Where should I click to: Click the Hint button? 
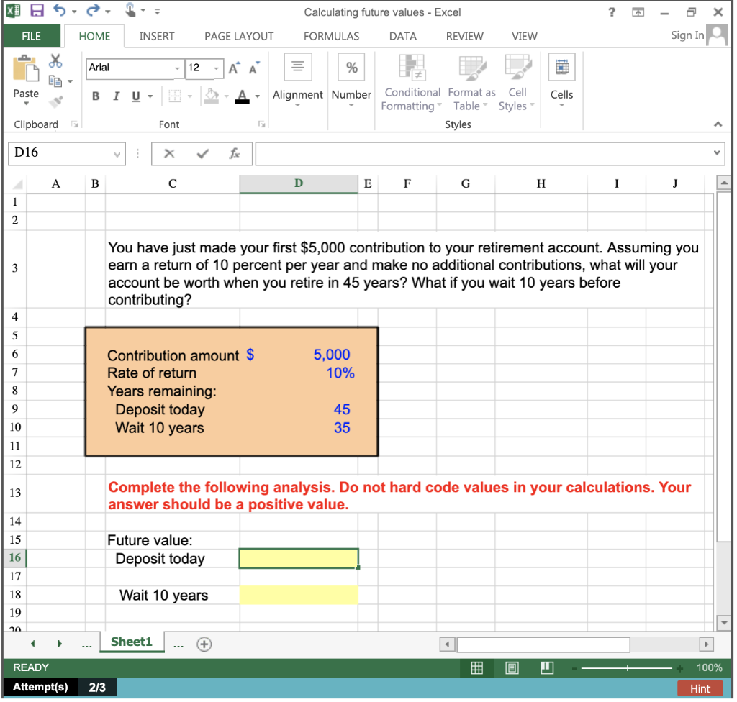(x=700, y=688)
